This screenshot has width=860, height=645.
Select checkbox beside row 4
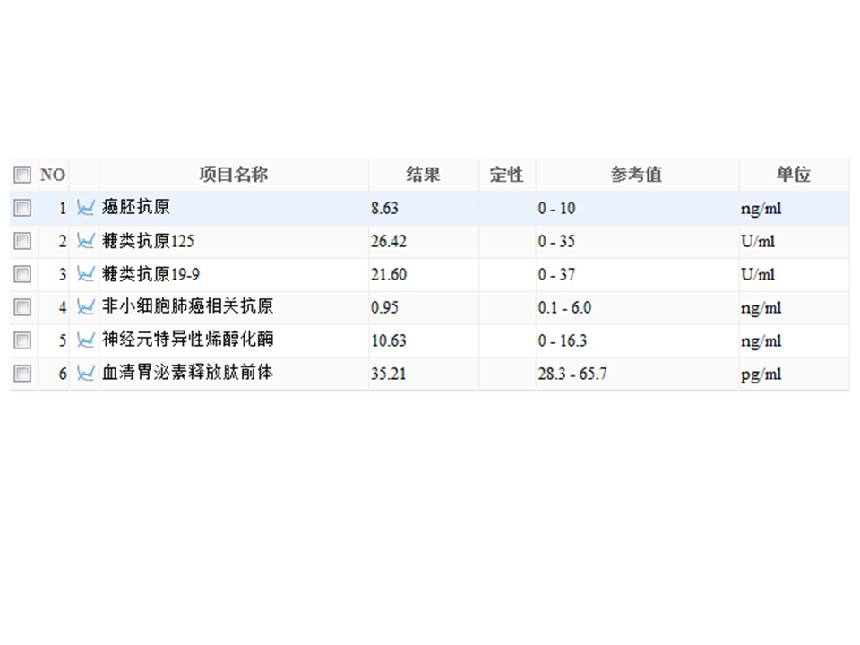pos(22,307)
